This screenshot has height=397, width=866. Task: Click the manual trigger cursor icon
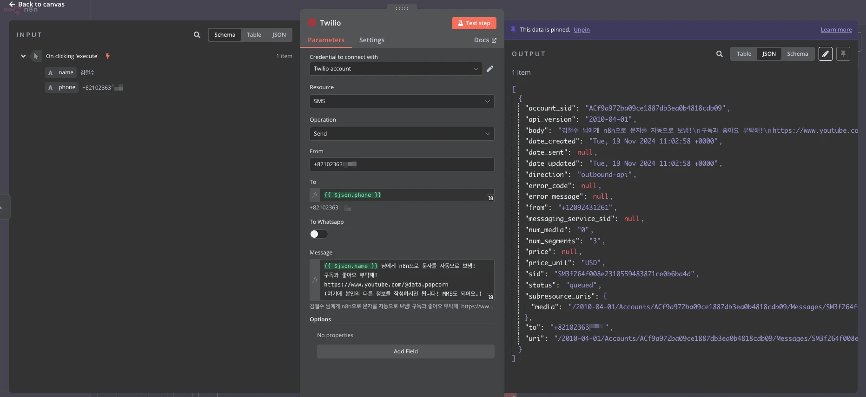tap(36, 56)
